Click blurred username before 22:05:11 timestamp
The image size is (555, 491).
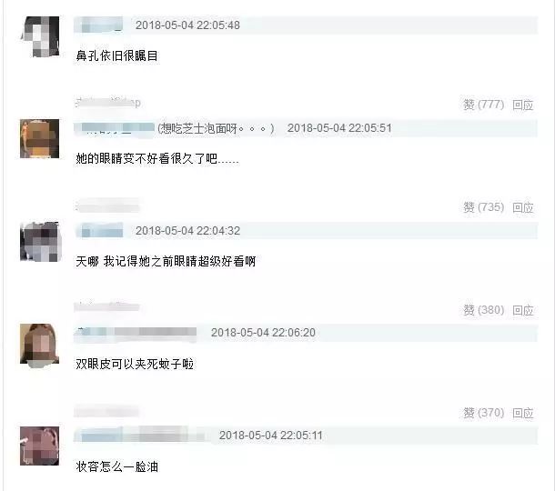(139, 436)
